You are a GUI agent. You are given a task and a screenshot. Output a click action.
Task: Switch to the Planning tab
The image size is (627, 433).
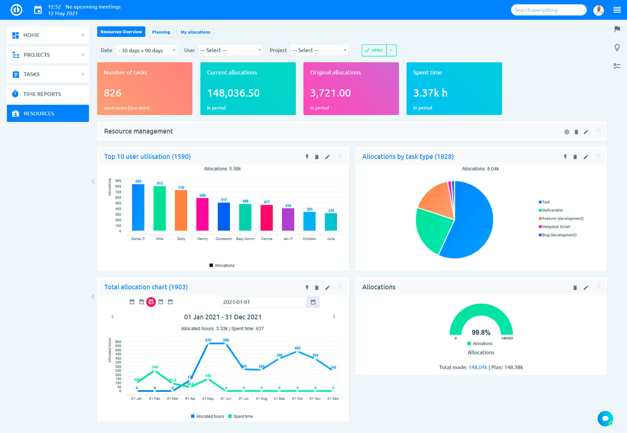coord(161,32)
